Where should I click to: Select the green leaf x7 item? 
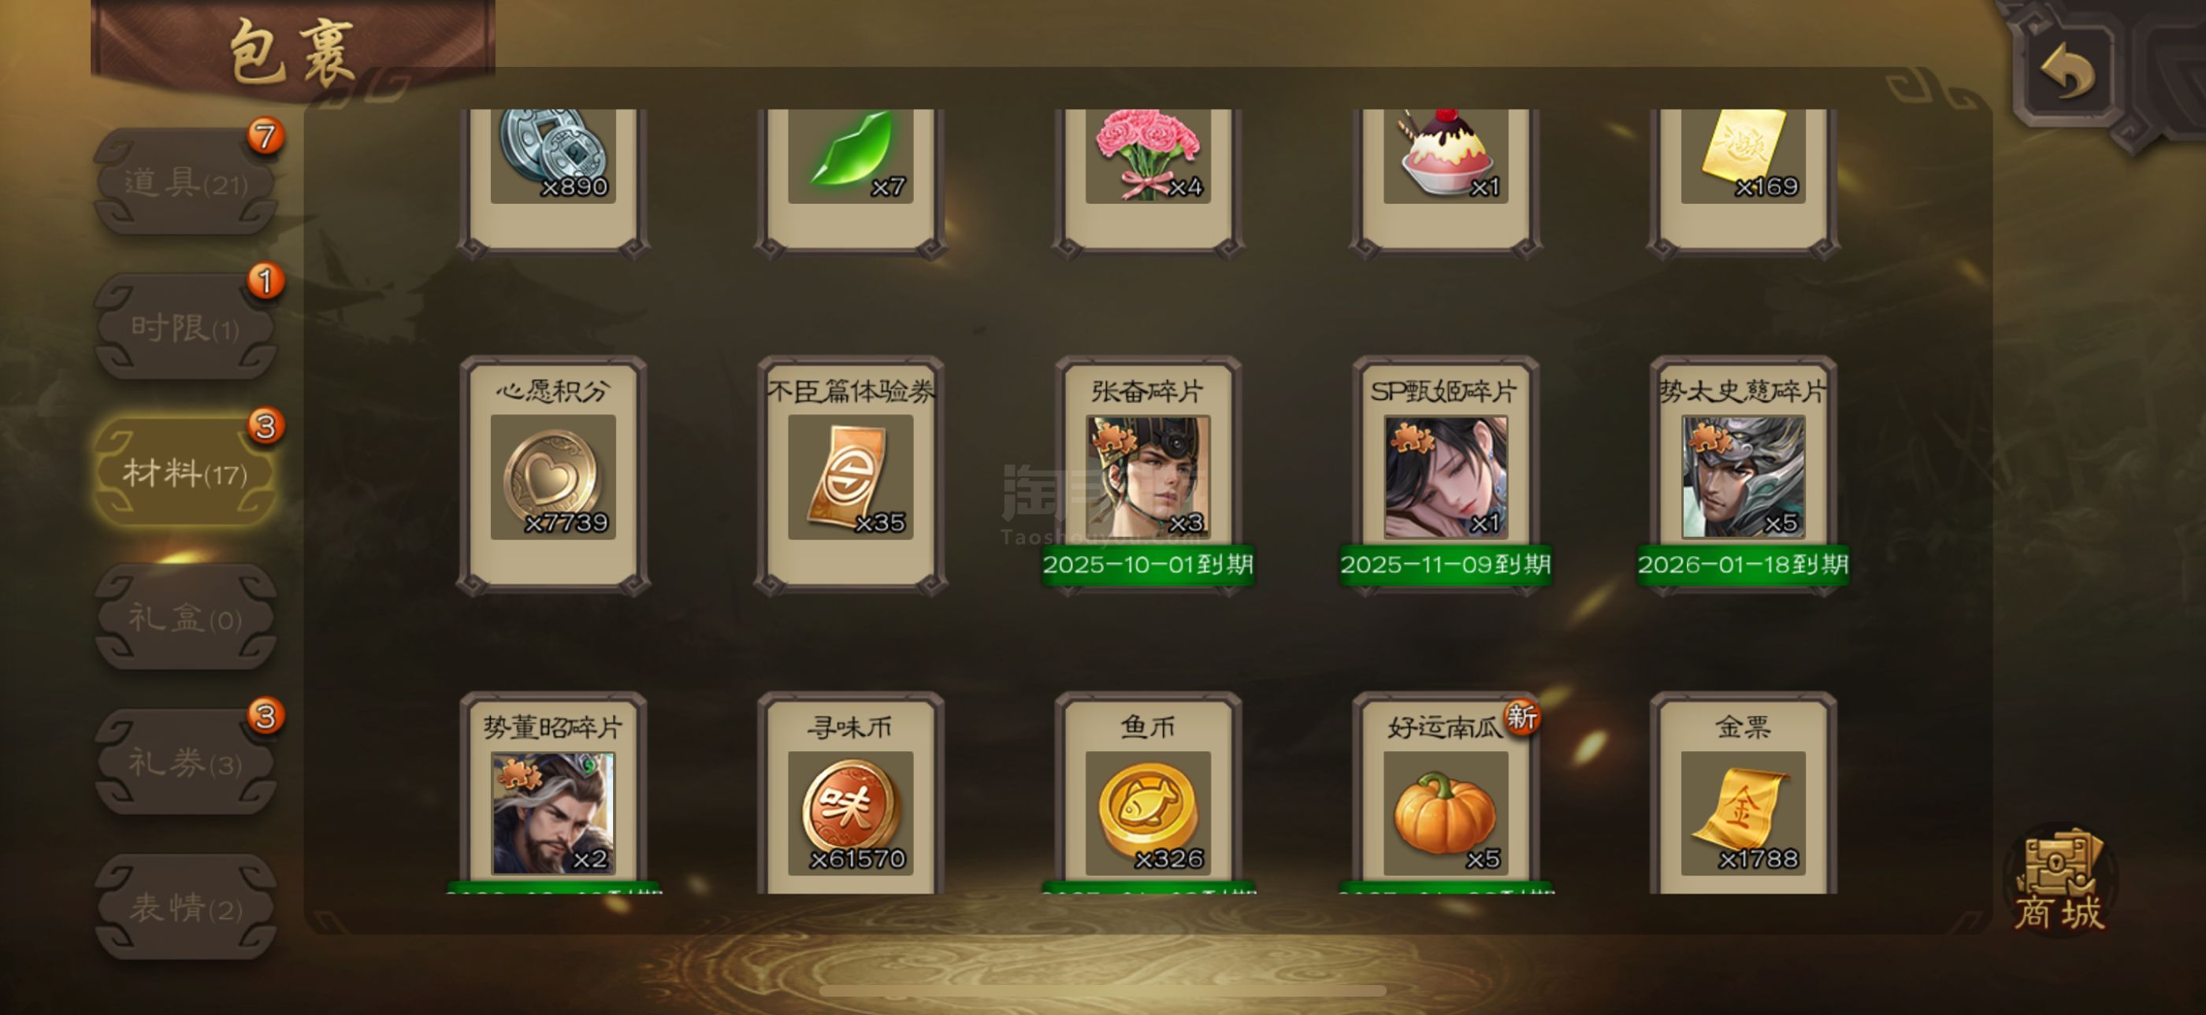pos(850,181)
